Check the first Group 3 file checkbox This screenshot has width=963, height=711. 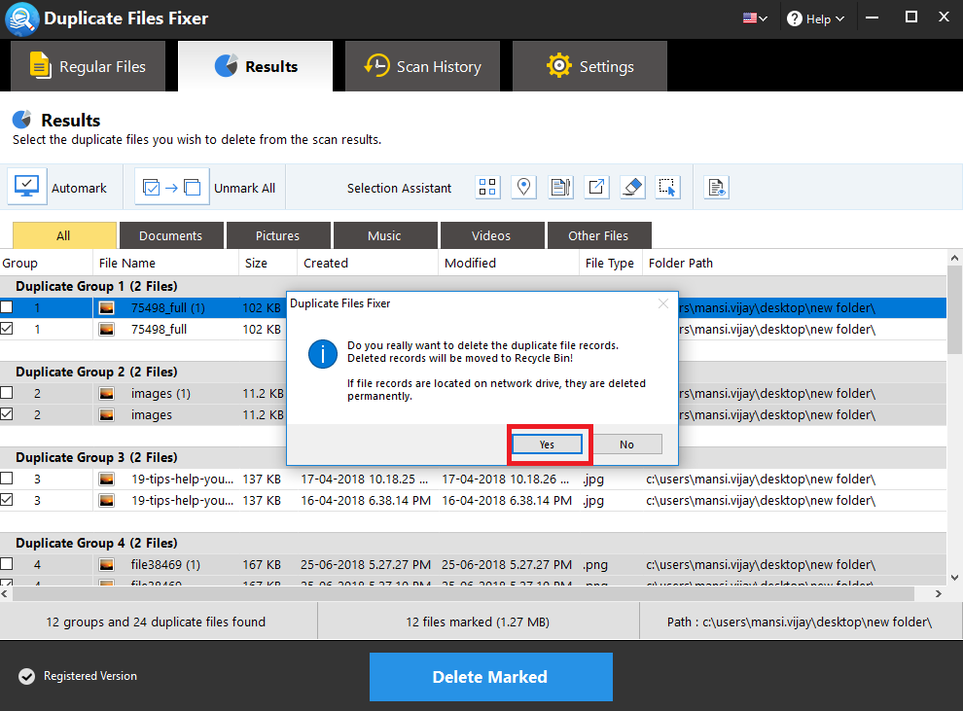[x=7, y=478]
